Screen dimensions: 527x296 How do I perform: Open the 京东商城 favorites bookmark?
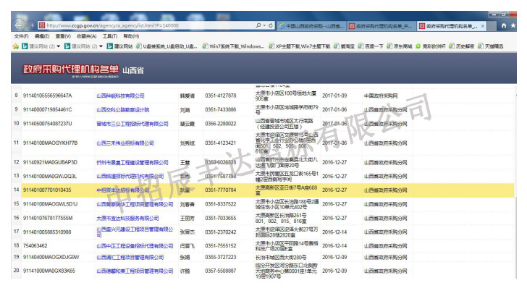(x=400, y=46)
